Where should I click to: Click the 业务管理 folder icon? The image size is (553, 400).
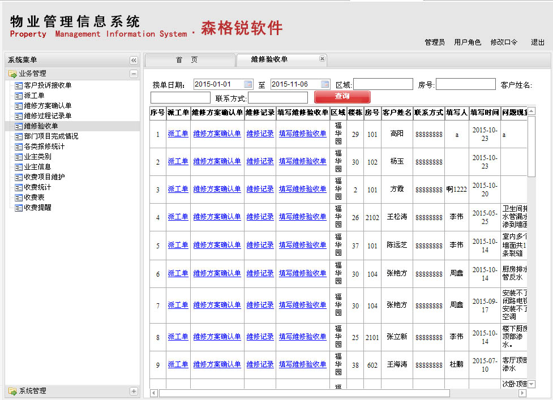coord(12,74)
